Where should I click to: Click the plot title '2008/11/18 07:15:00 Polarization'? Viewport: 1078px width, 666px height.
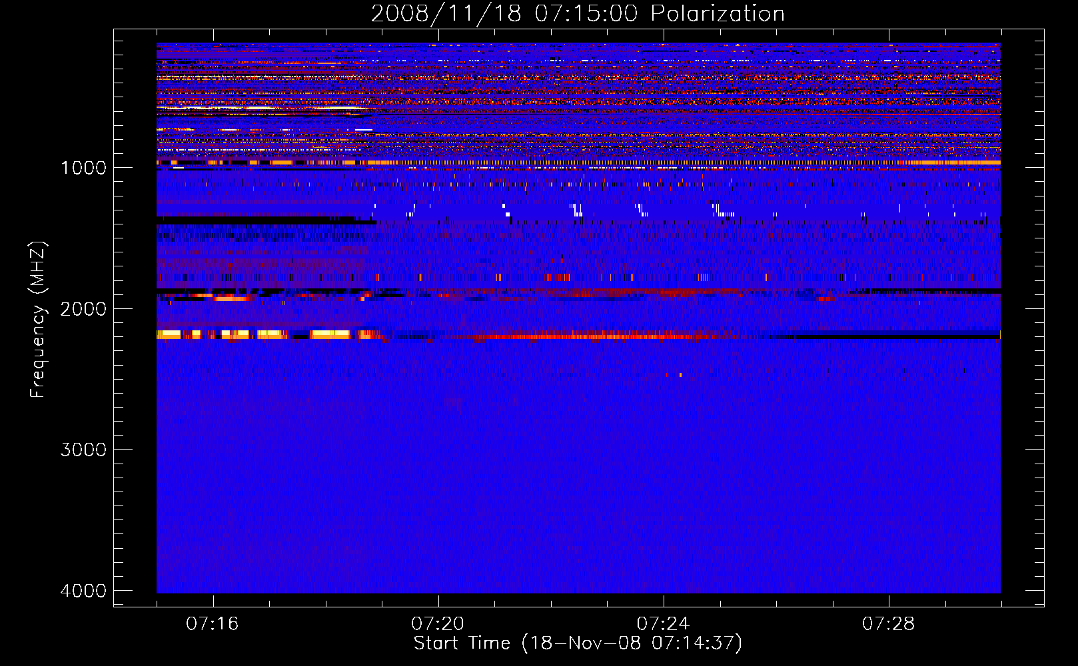(578, 13)
